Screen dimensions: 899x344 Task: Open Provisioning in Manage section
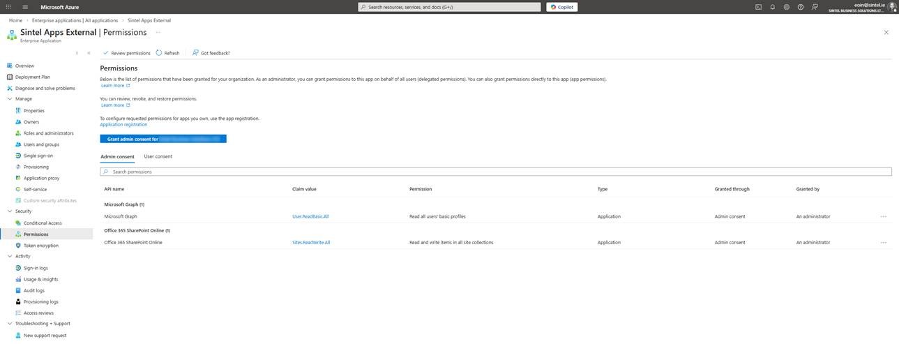(x=36, y=167)
